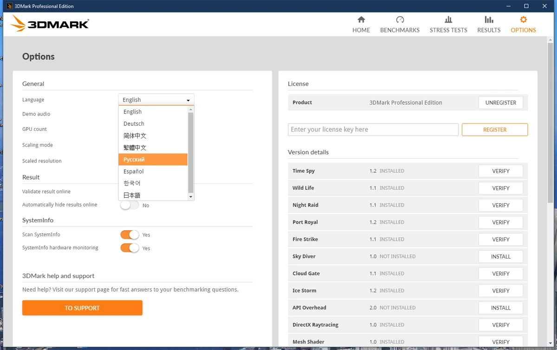Image resolution: width=557 pixels, height=350 pixels.
Task: Click the Demo audio label
Action: pyautogui.click(x=36, y=114)
